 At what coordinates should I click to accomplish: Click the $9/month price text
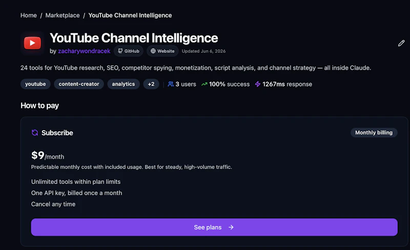(x=48, y=155)
